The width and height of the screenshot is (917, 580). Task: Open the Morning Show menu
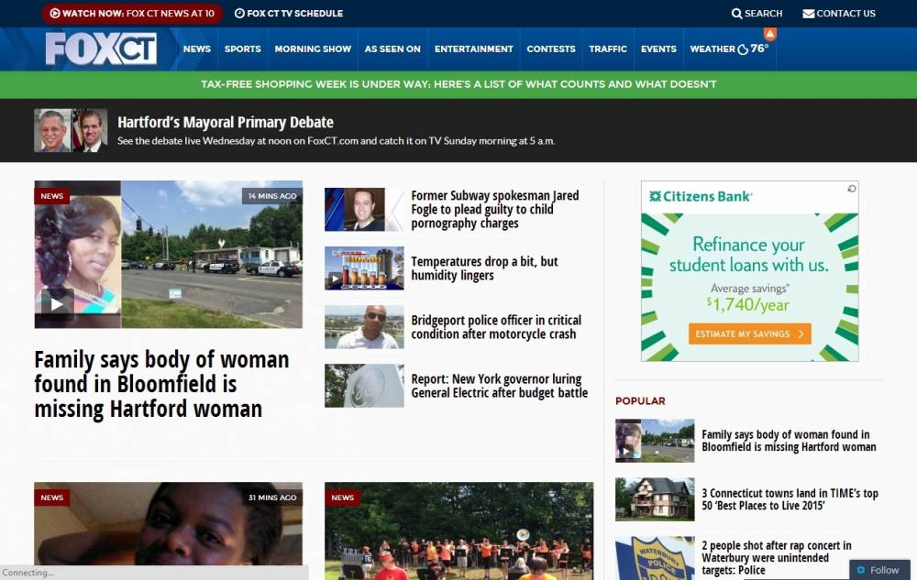313,49
